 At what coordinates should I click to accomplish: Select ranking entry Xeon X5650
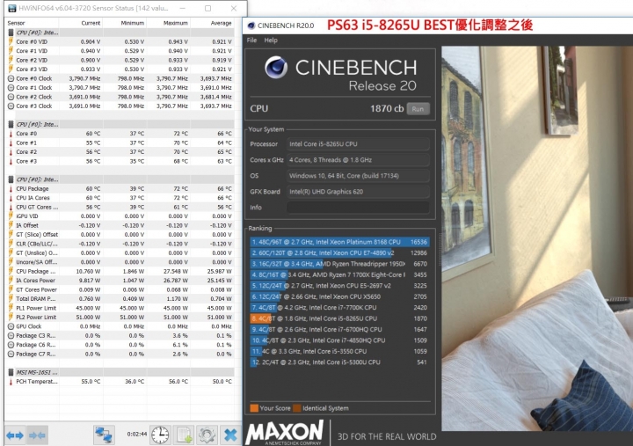click(x=339, y=296)
